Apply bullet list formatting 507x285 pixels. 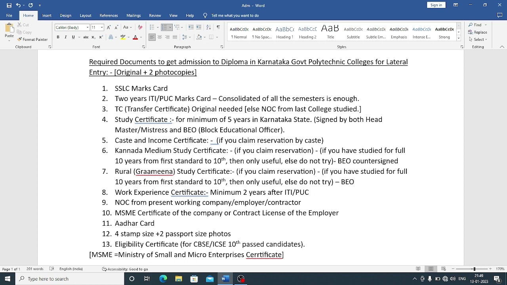click(152, 27)
